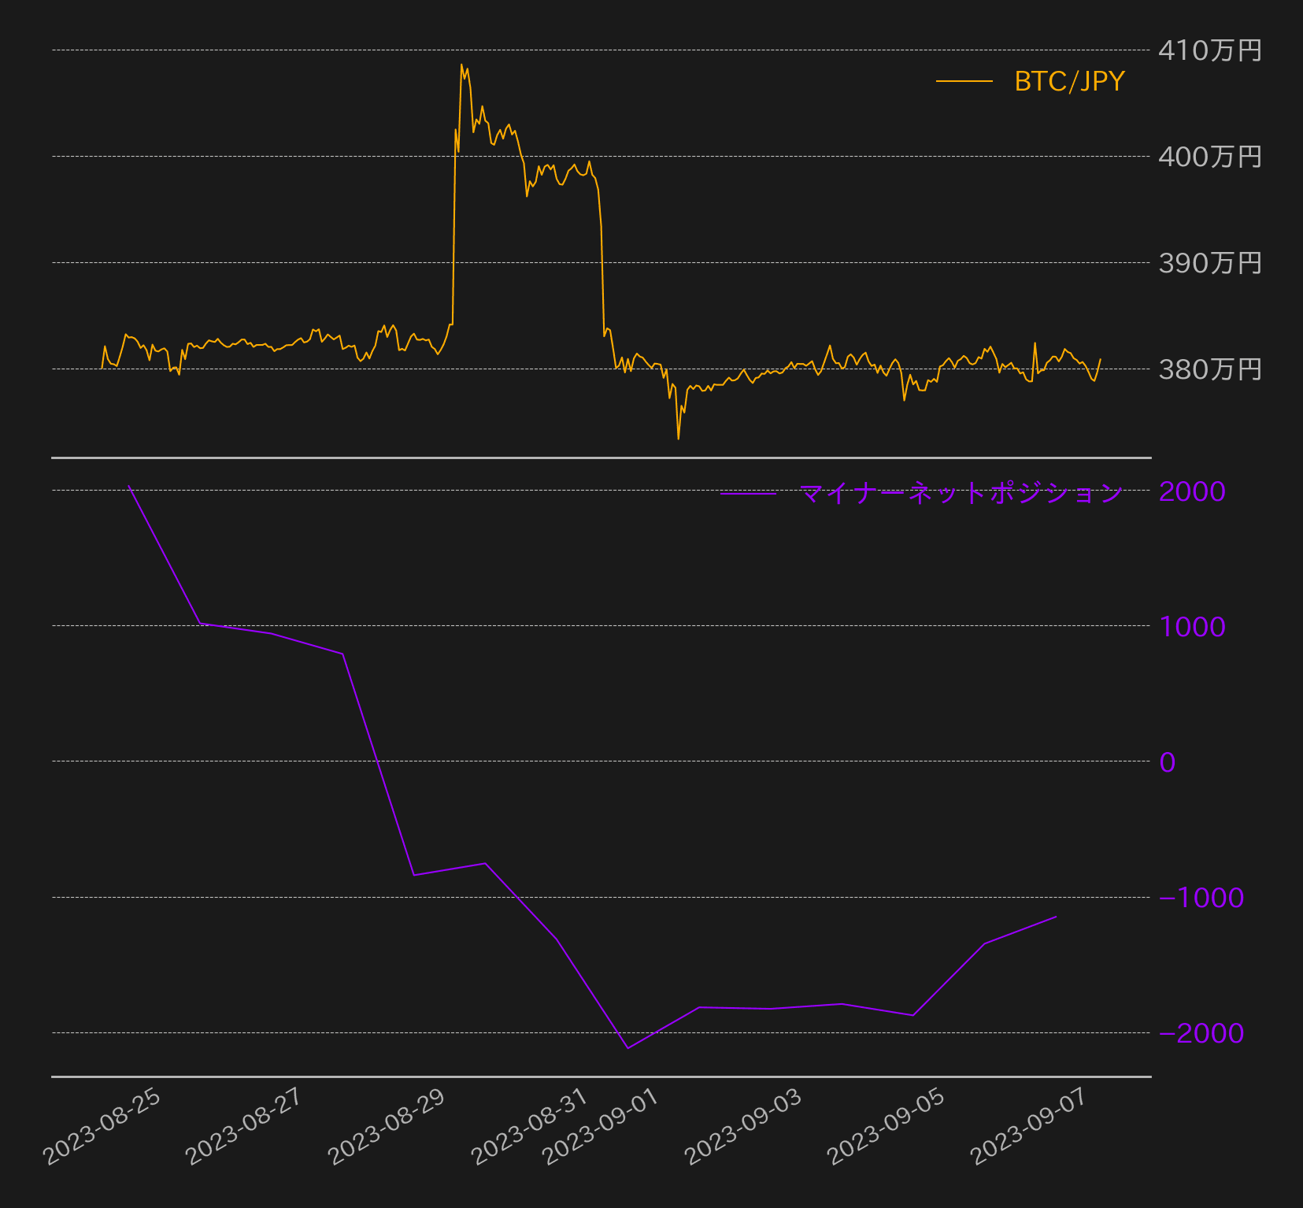
Task: Click the 2023-09-07 date label
Action: (x=1030, y=1126)
